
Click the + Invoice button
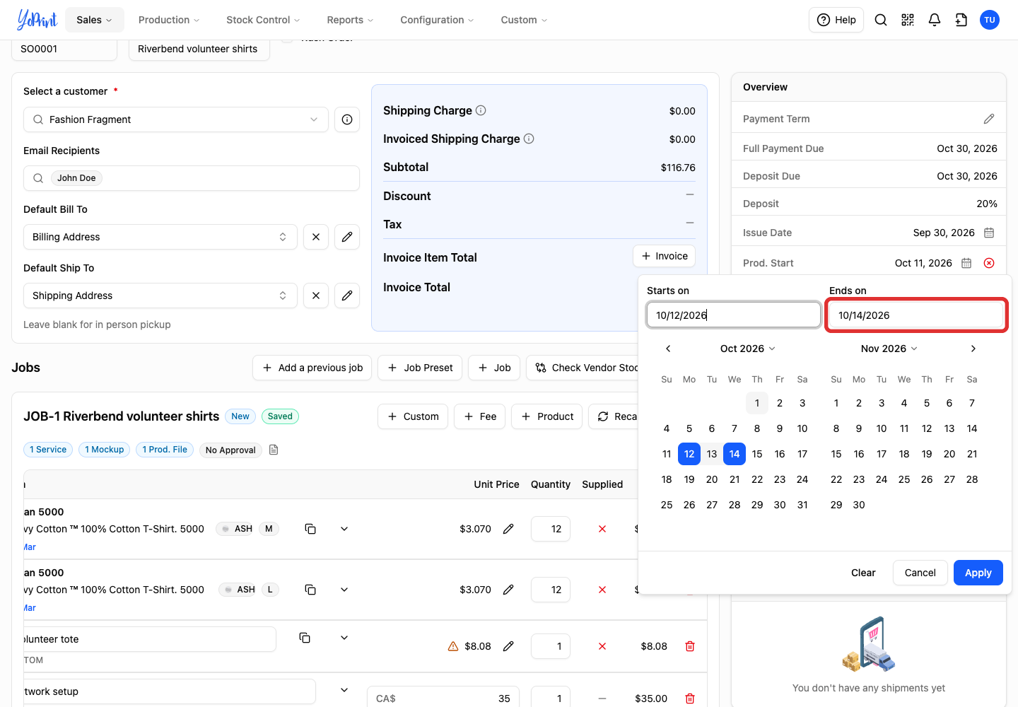click(x=665, y=256)
